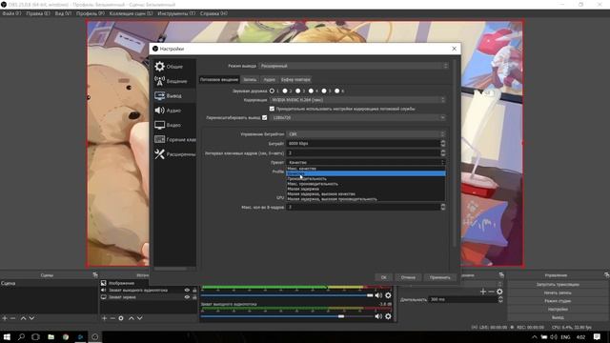Choose Малая задержка, высокая производительность preset
The width and height of the screenshot is (610, 343).
(366, 199)
